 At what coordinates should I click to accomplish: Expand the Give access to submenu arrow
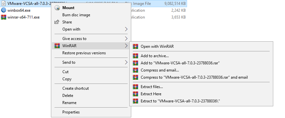[126, 39]
